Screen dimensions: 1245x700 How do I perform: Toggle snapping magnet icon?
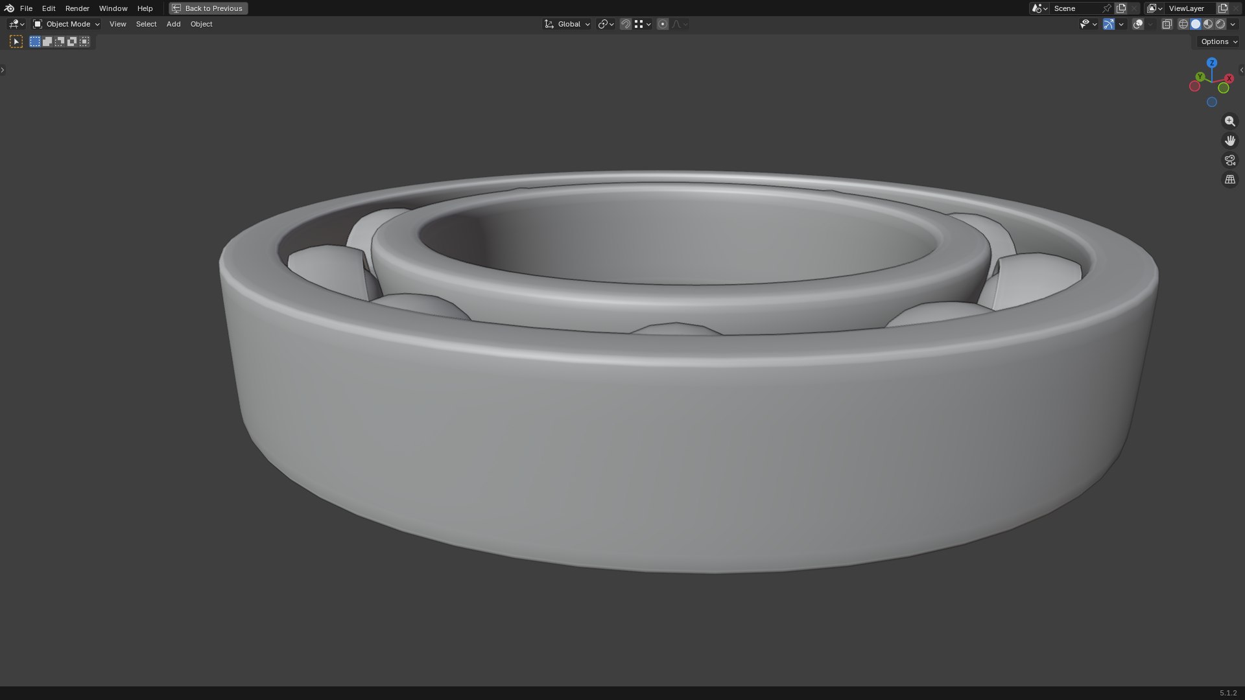[626, 24]
